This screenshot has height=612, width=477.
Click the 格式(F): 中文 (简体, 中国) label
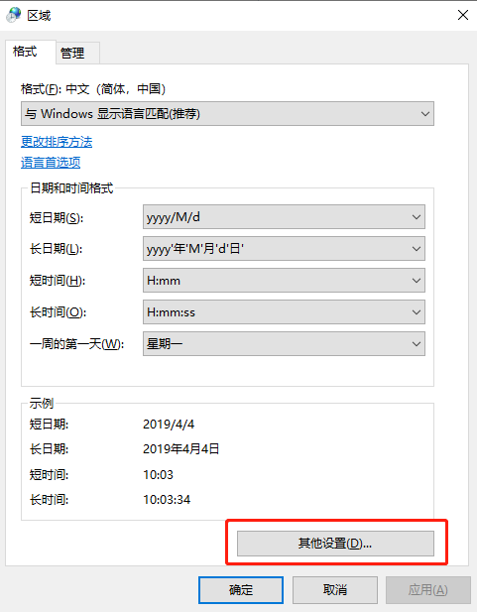click(x=93, y=89)
